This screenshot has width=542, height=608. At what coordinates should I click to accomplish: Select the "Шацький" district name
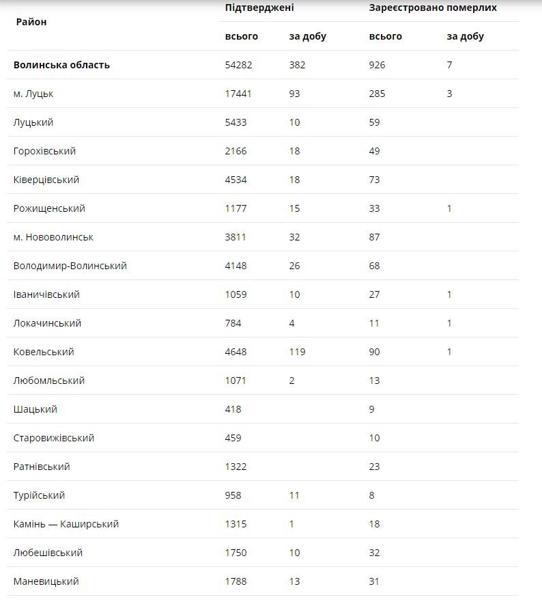click(35, 409)
